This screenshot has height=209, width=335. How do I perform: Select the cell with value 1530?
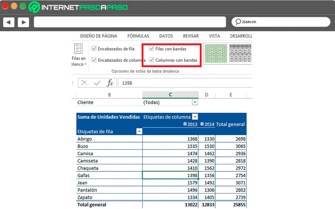point(207,146)
